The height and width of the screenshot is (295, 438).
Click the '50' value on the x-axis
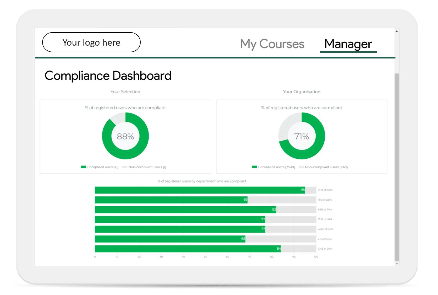tap(205, 257)
